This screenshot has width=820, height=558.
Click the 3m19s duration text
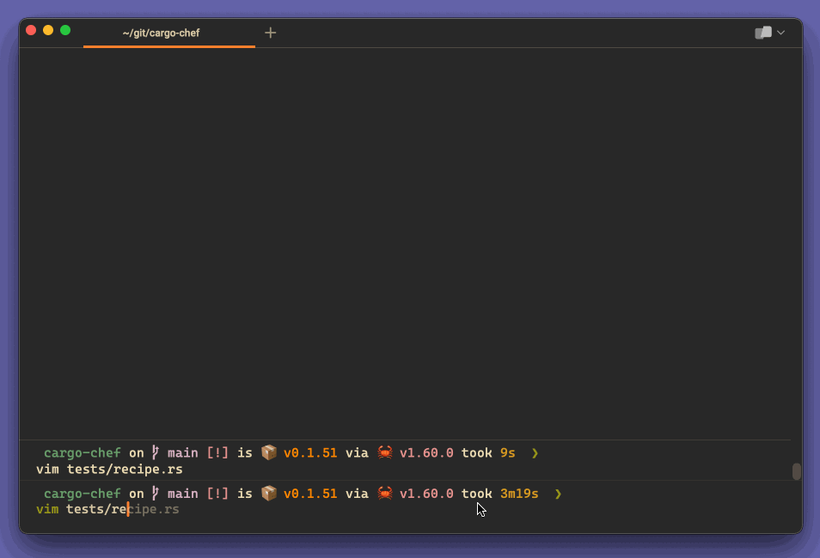[x=519, y=494]
